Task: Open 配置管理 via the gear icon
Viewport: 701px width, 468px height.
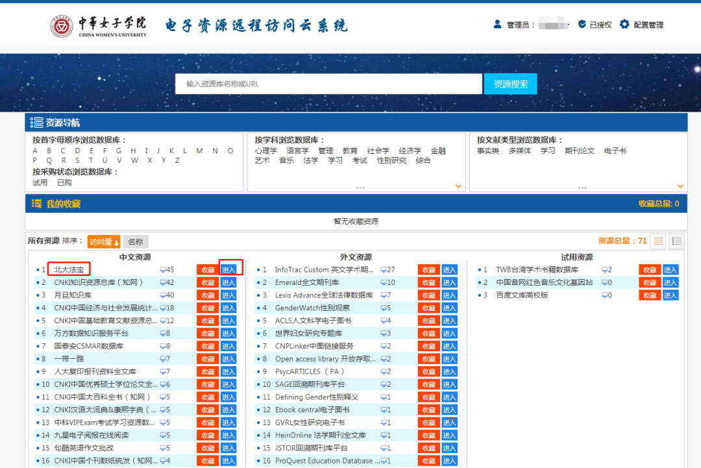Action: [x=624, y=25]
